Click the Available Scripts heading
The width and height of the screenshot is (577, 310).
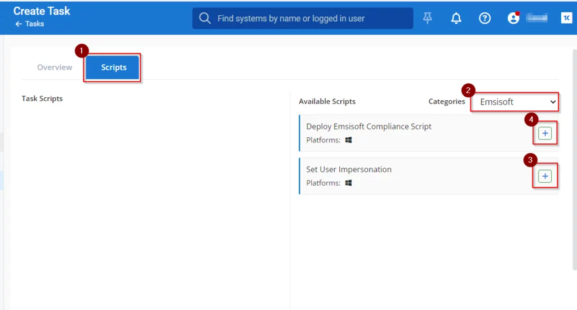click(x=327, y=102)
